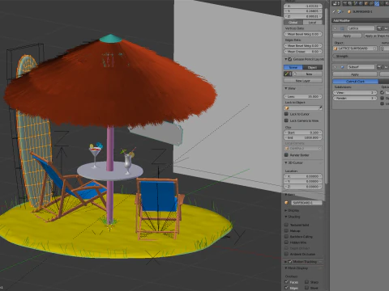Collapse the Shading panel

coord(286,217)
